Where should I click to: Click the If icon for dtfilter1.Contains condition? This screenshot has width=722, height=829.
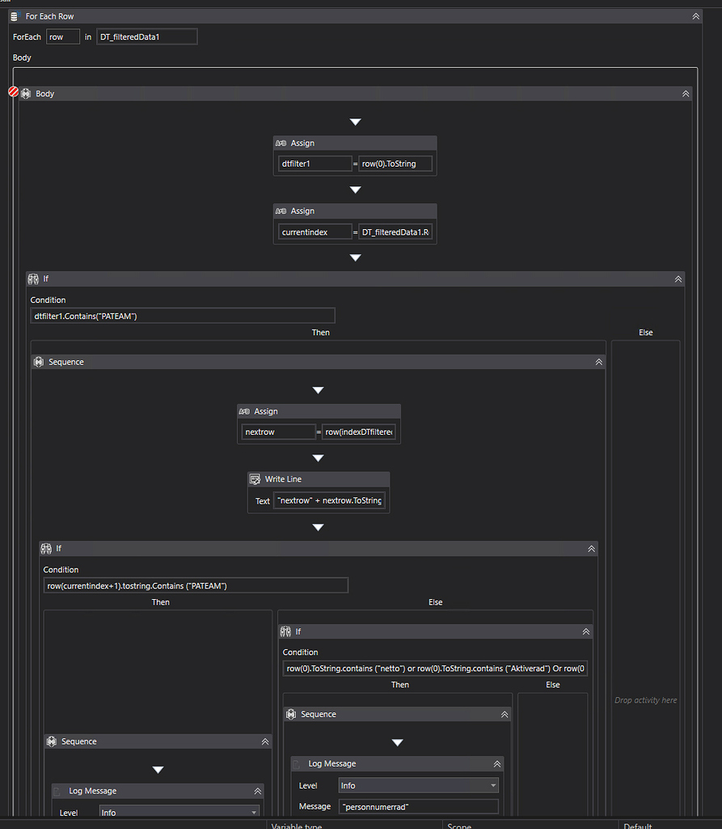tap(34, 278)
